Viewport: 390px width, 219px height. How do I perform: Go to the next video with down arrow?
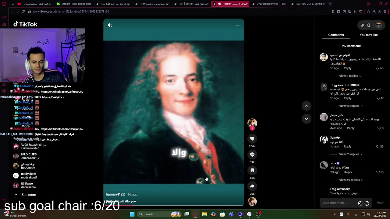tap(307, 119)
